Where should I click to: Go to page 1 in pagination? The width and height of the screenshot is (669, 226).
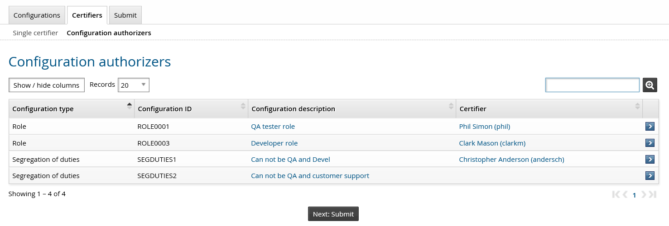(634, 195)
